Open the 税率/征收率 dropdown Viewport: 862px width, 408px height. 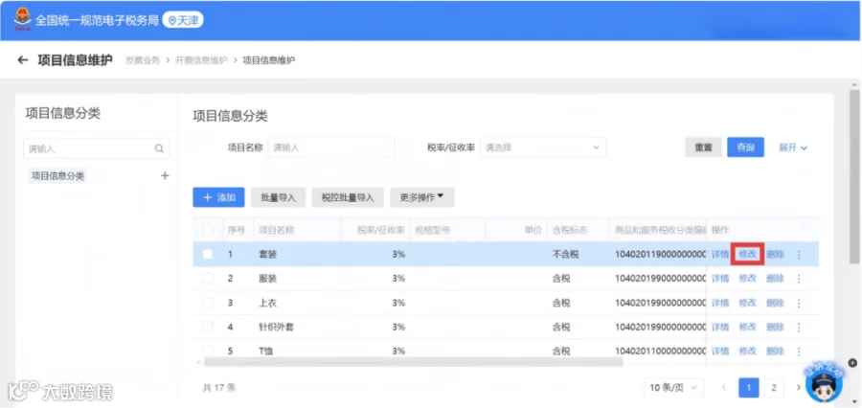[x=543, y=147]
